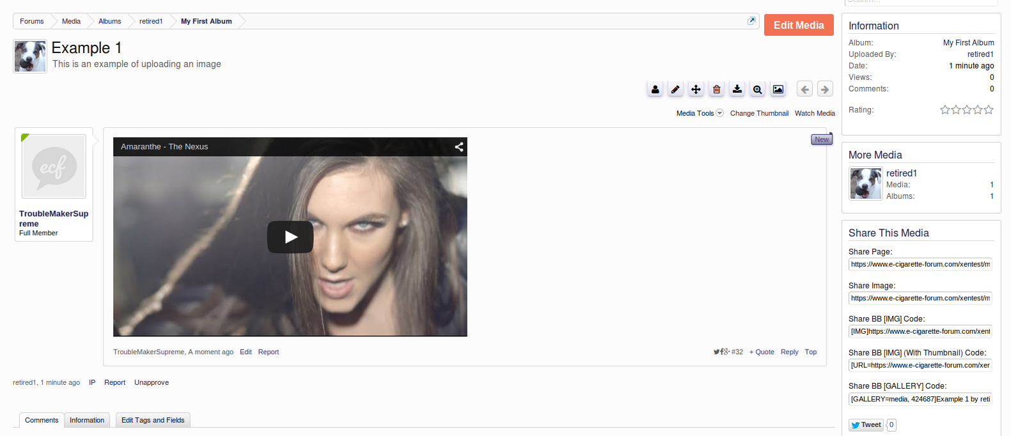Image resolution: width=1011 pixels, height=436 pixels.
Task: Click the video share icon
Action: pyautogui.click(x=458, y=146)
